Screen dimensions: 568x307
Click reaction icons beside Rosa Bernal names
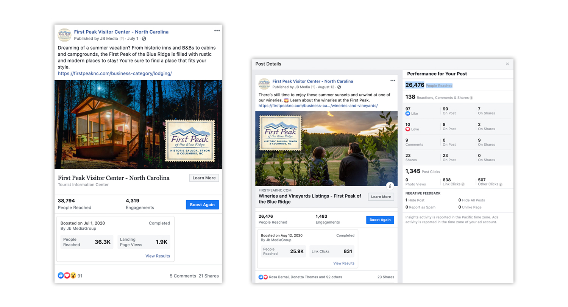click(263, 277)
